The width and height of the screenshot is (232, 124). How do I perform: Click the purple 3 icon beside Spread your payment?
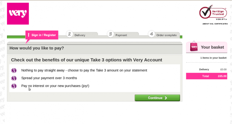[x=14, y=78]
